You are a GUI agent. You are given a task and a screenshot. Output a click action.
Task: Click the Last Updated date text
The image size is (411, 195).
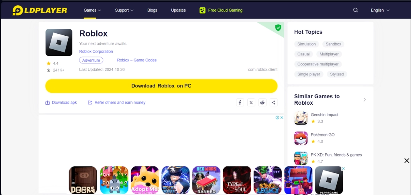(102, 69)
